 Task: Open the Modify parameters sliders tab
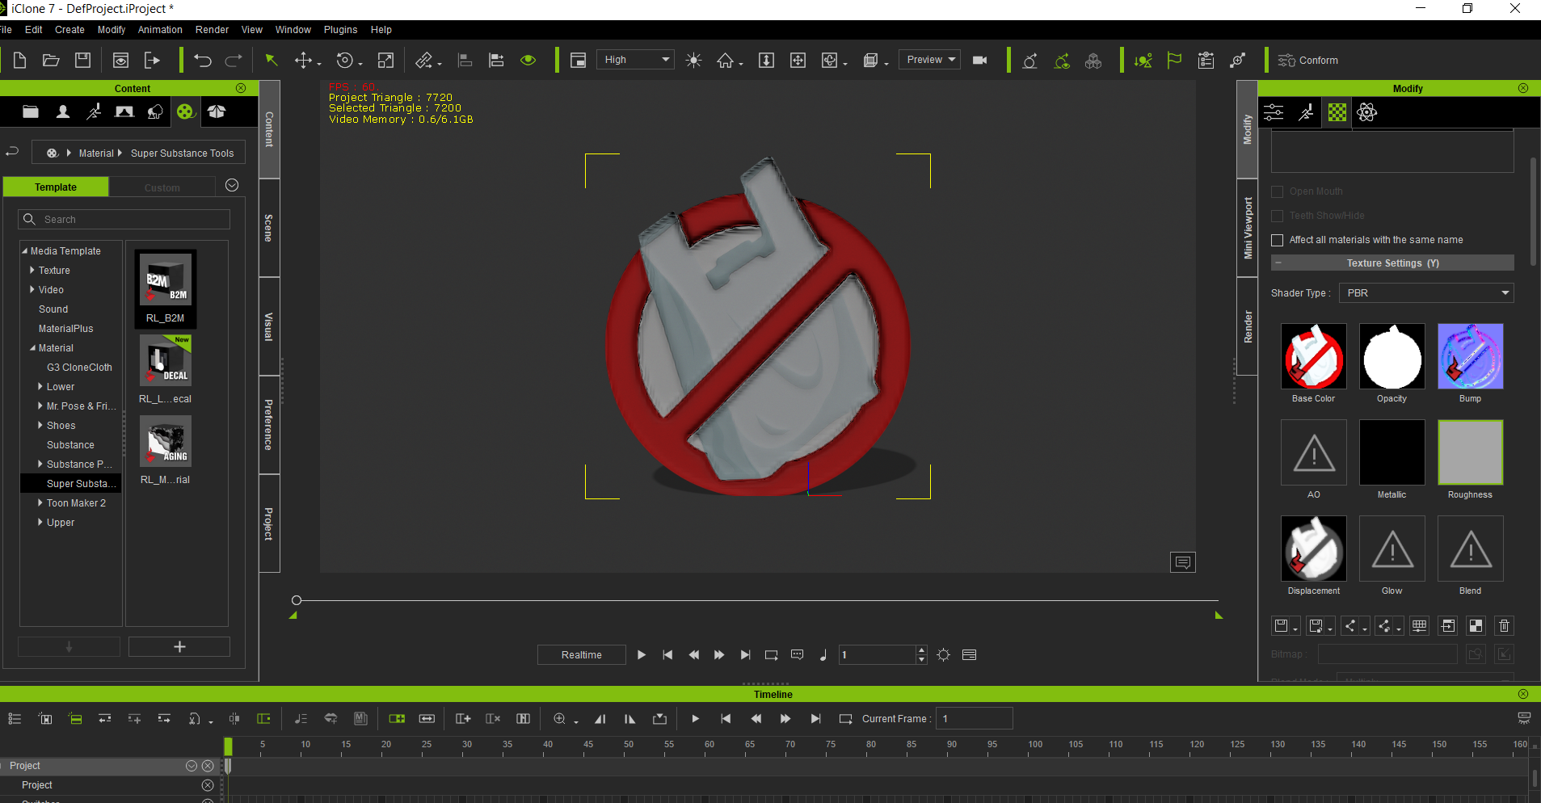pos(1274,112)
